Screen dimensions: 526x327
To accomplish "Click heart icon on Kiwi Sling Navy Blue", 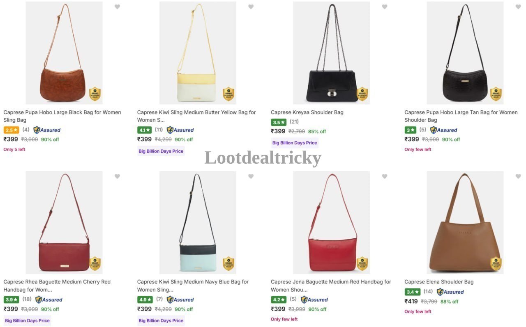I will tap(251, 176).
